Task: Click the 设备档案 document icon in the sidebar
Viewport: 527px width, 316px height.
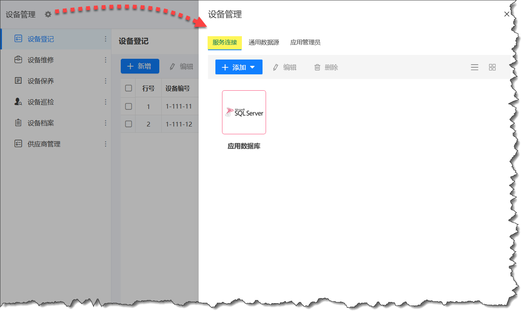Action: point(18,123)
